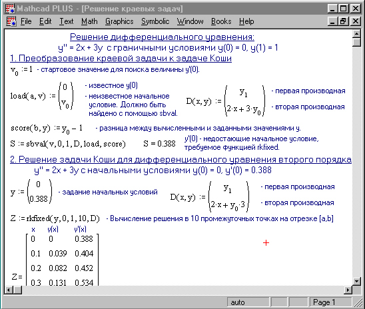Click the S := sbval(v,0,1,D,load,score) expression
The image size is (365, 309).
[68, 144]
